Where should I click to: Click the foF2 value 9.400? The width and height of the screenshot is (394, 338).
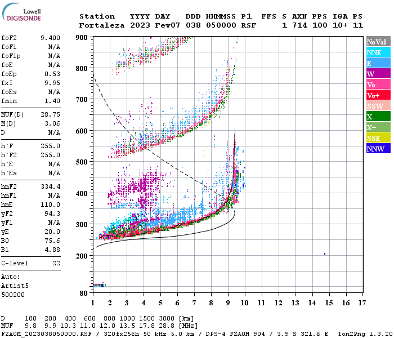[x=51, y=38]
